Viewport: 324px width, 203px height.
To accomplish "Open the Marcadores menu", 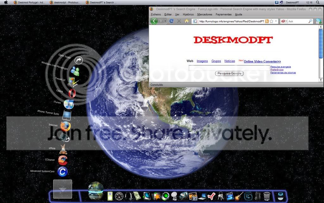I will click(x=205, y=14).
